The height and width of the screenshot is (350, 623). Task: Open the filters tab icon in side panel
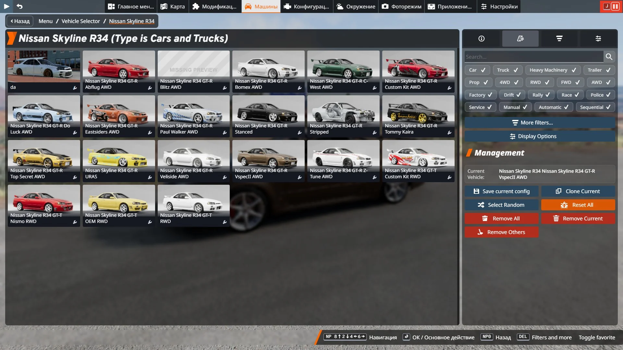tap(520, 39)
